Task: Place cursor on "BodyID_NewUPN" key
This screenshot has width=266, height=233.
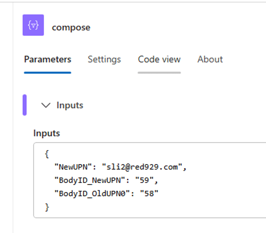Action: [x=90, y=180]
